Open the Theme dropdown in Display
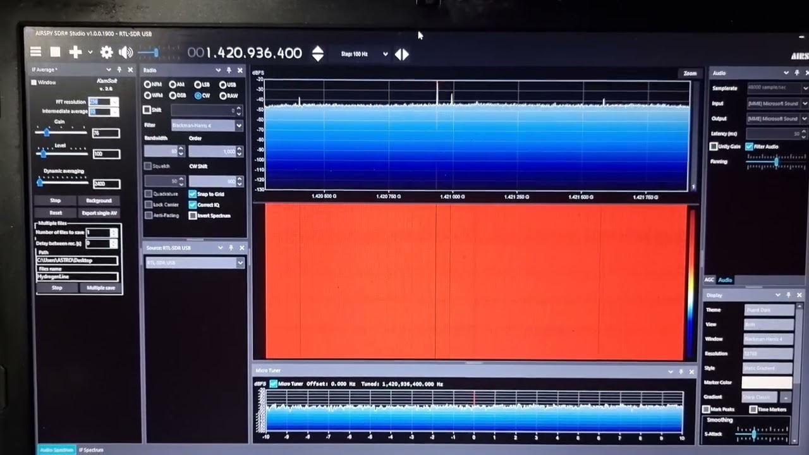Screen dimensions: 809x455 pyautogui.click(x=769, y=310)
